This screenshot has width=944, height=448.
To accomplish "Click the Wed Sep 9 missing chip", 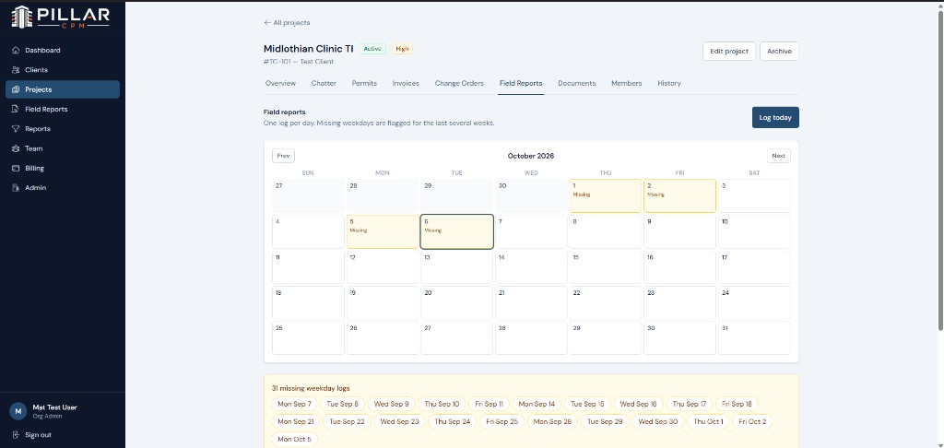I will (x=391, y=404).
